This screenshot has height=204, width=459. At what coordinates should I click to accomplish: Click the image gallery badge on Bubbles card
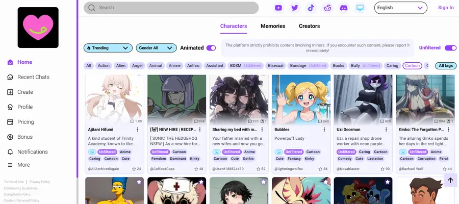[278, 152]
